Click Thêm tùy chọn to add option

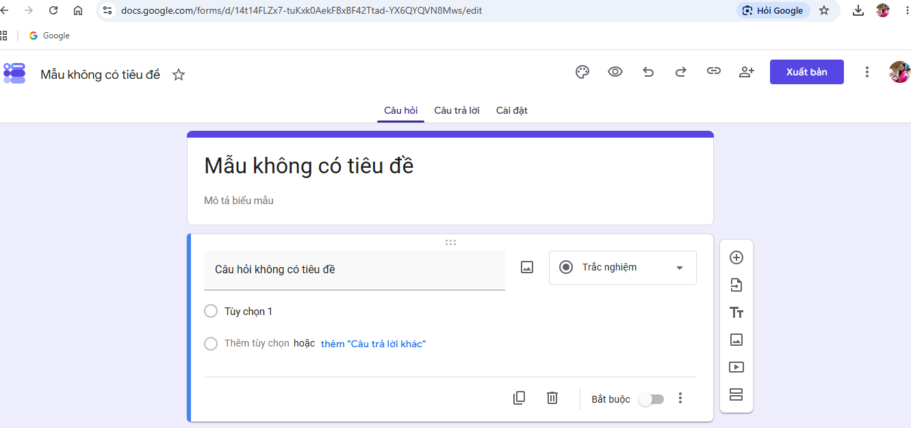[x=257, y=343]
